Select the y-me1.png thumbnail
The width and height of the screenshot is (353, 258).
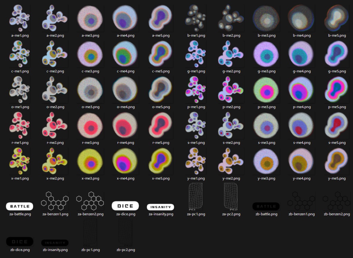[x=196, y=161]
